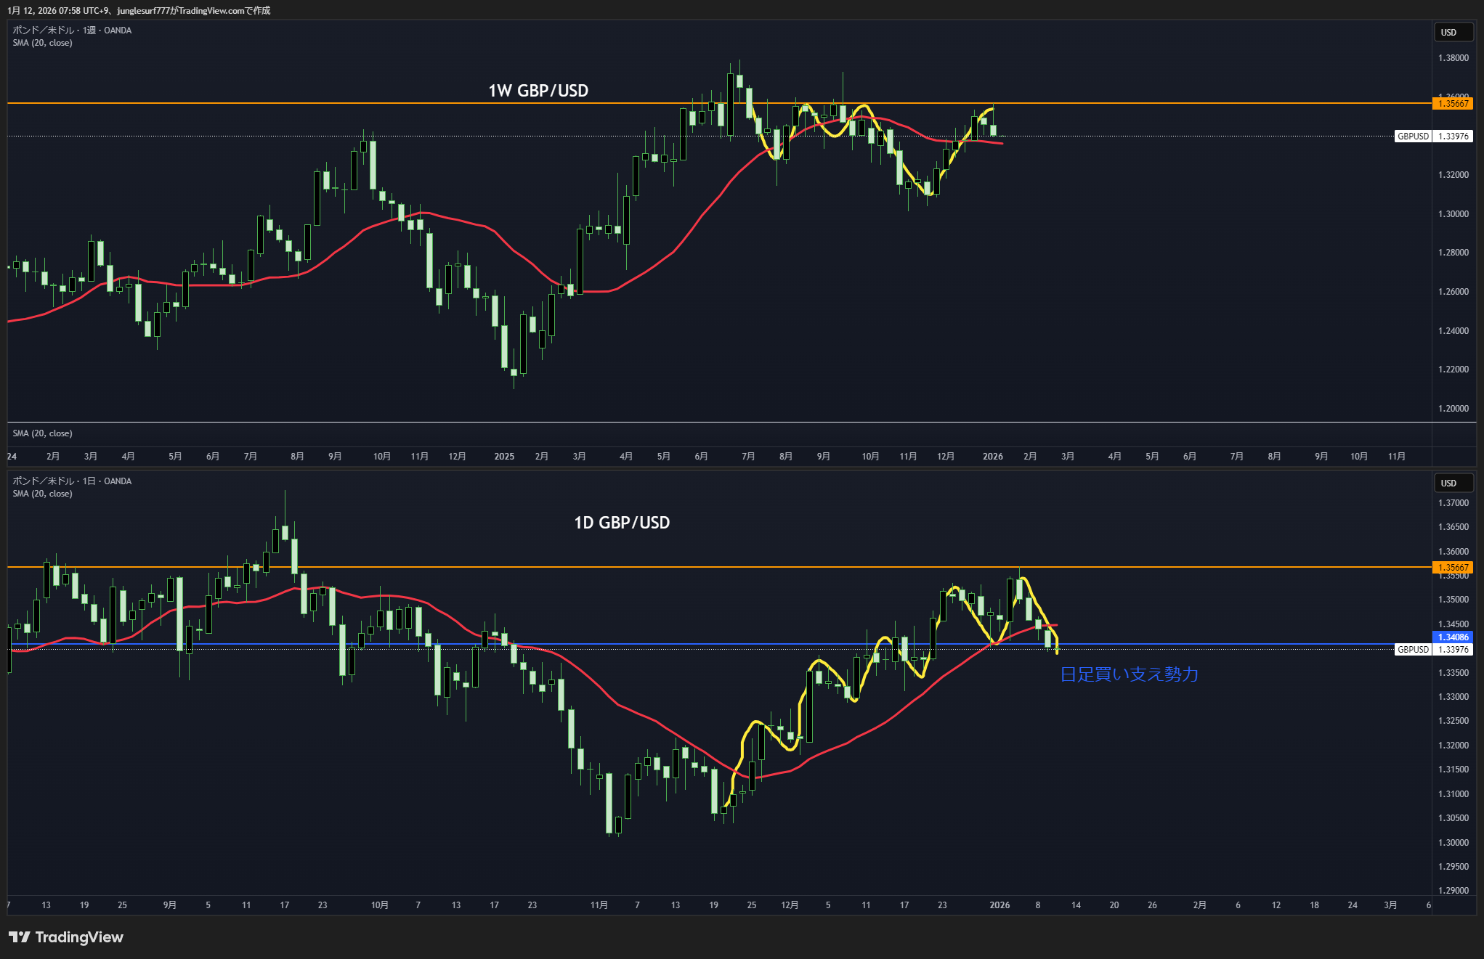1484x959 pixels.
Task: Click the SMA (20, close) legend on weekly chart
Action: (x=42, y=43)
